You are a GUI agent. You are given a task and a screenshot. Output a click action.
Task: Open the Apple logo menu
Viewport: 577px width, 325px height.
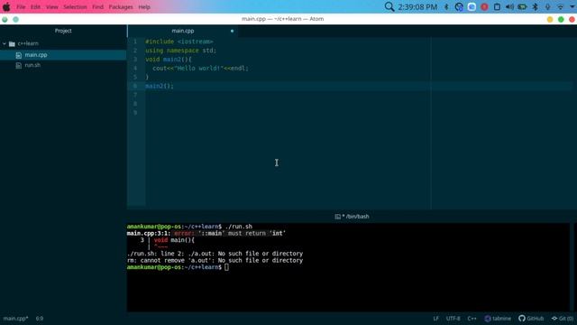pos(6,6)
